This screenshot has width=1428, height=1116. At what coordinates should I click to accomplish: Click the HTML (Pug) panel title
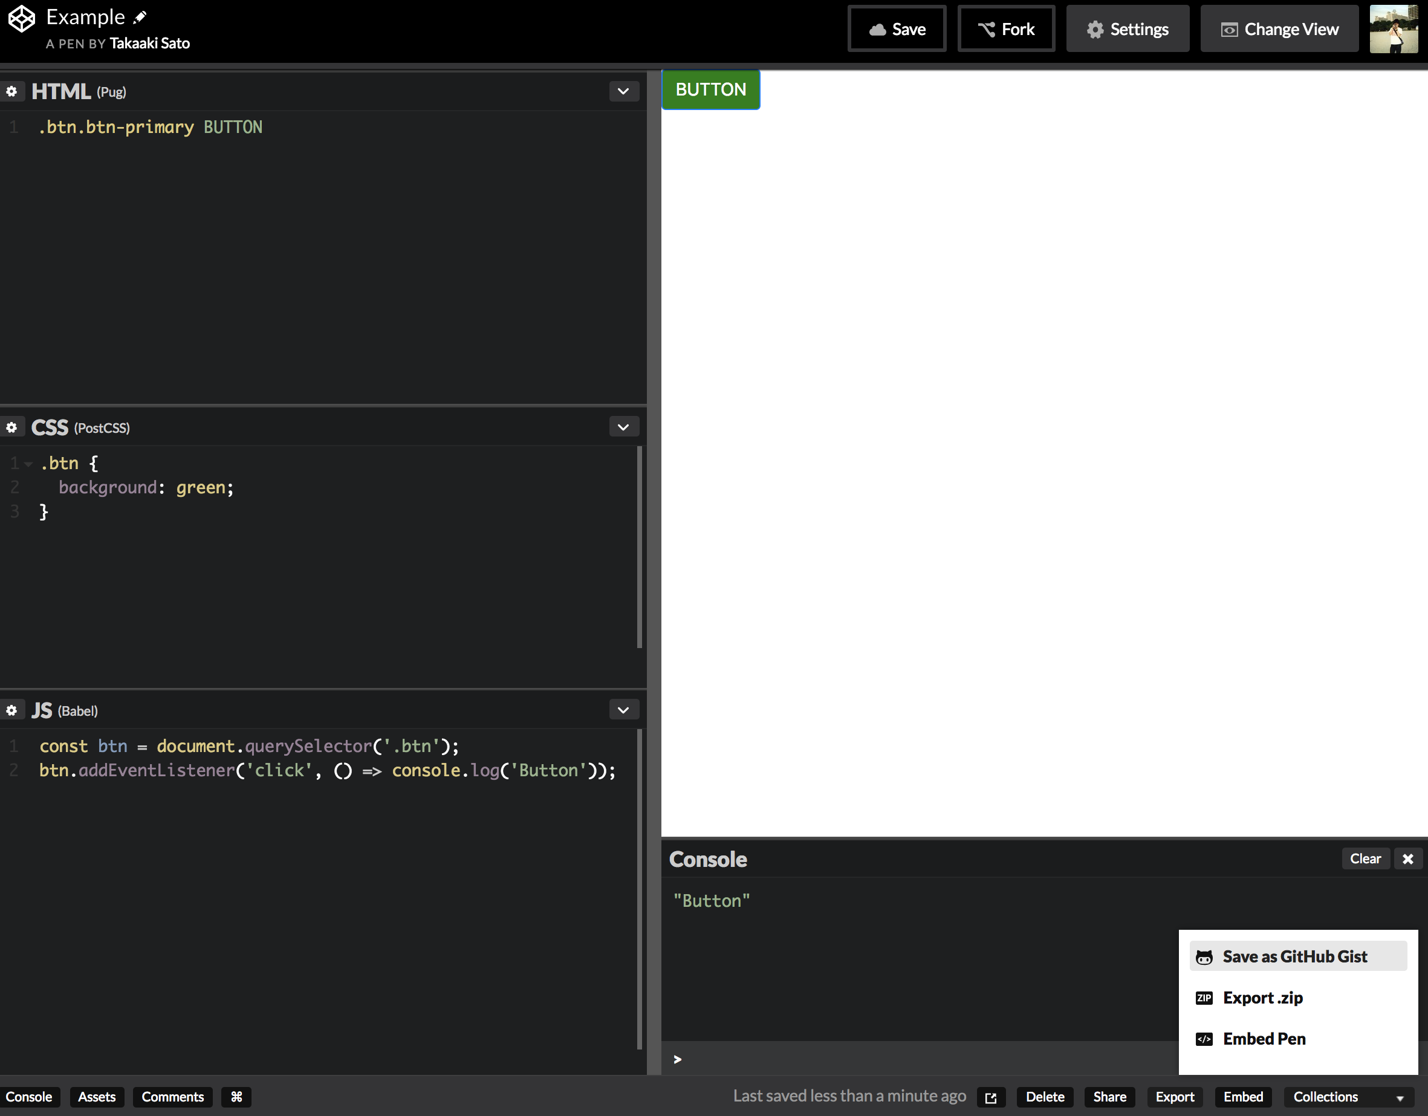point(79,91)
